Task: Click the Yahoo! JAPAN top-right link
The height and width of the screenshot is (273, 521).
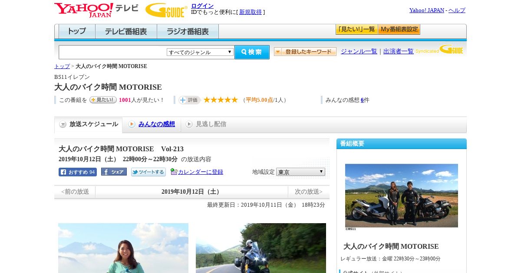Action: 427,10
